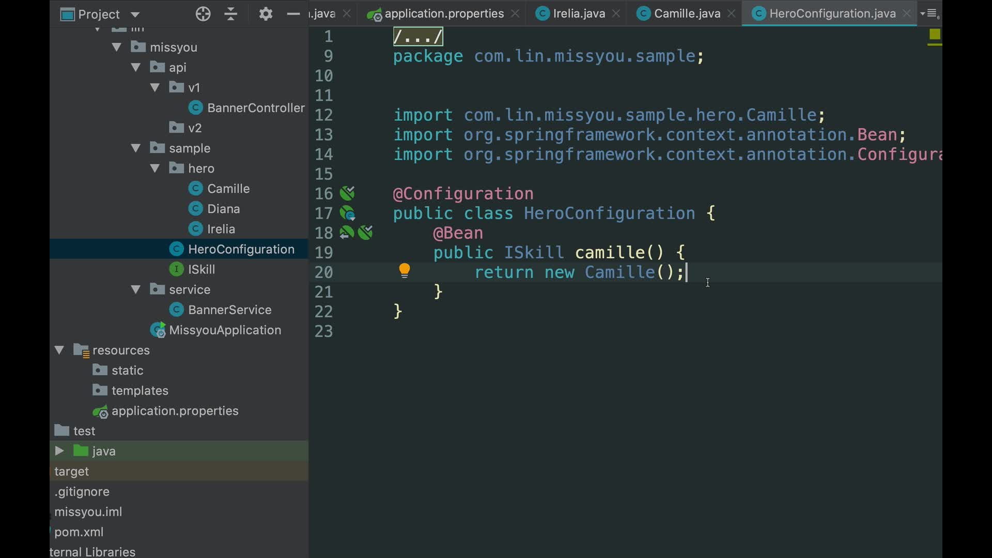Image resolution: width=992 pixels, height=558 pixels.
Task: Click bean navigation gutter icon, left, line 18
Action: pos(347,233)
